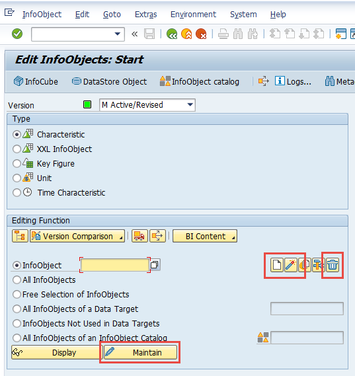Viewport: 355px width, 376px height.
Task: Click the Meta binoculars toolbar button
Action: (x=340, y=81)
